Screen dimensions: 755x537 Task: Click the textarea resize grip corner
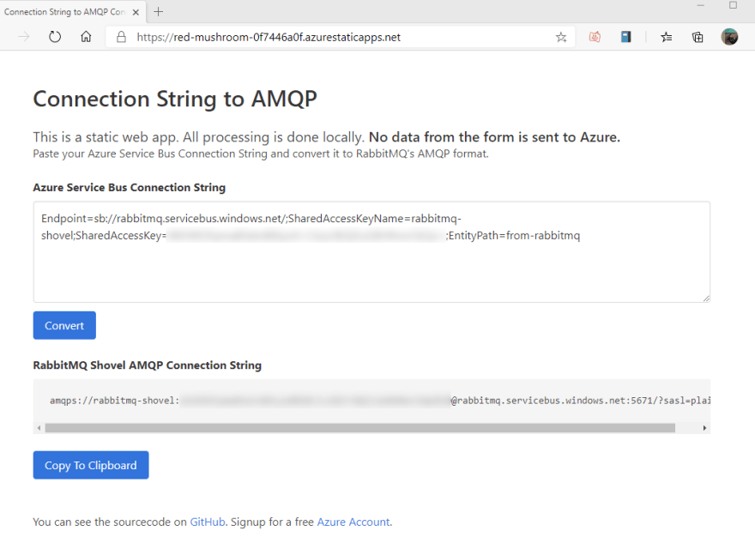(706, 299)
